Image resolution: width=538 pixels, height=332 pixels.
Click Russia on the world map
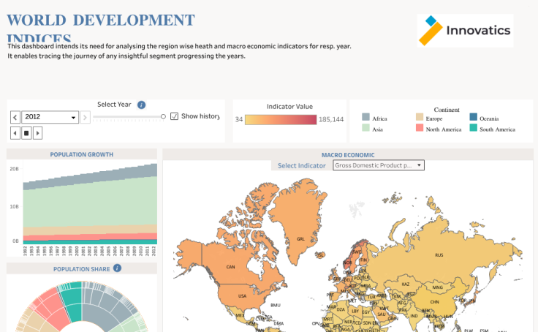[439, 253]
